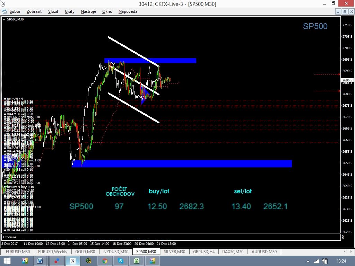Click the buy/lot label

tap(159, 191)
